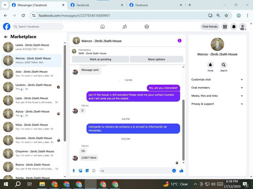Open the taskbar clock showing 6:38 PM
The width and height of the screenshot is (253, 189).
pos(232,184)
